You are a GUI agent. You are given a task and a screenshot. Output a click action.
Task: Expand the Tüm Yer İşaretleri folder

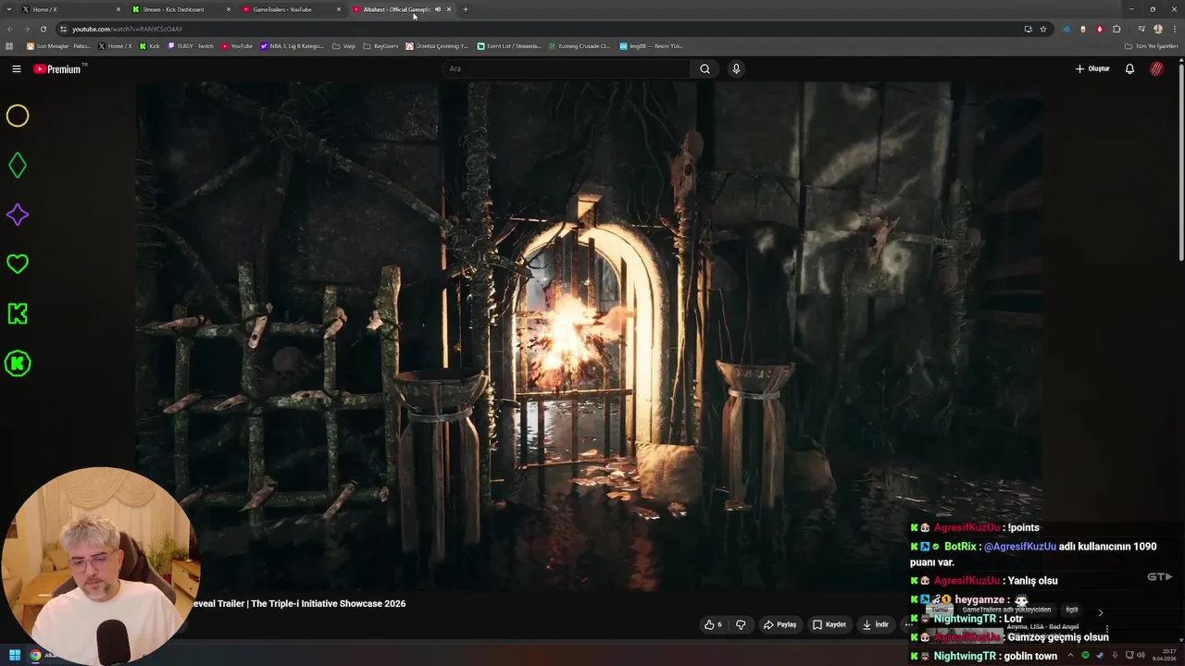click(x=1152, y=45)
